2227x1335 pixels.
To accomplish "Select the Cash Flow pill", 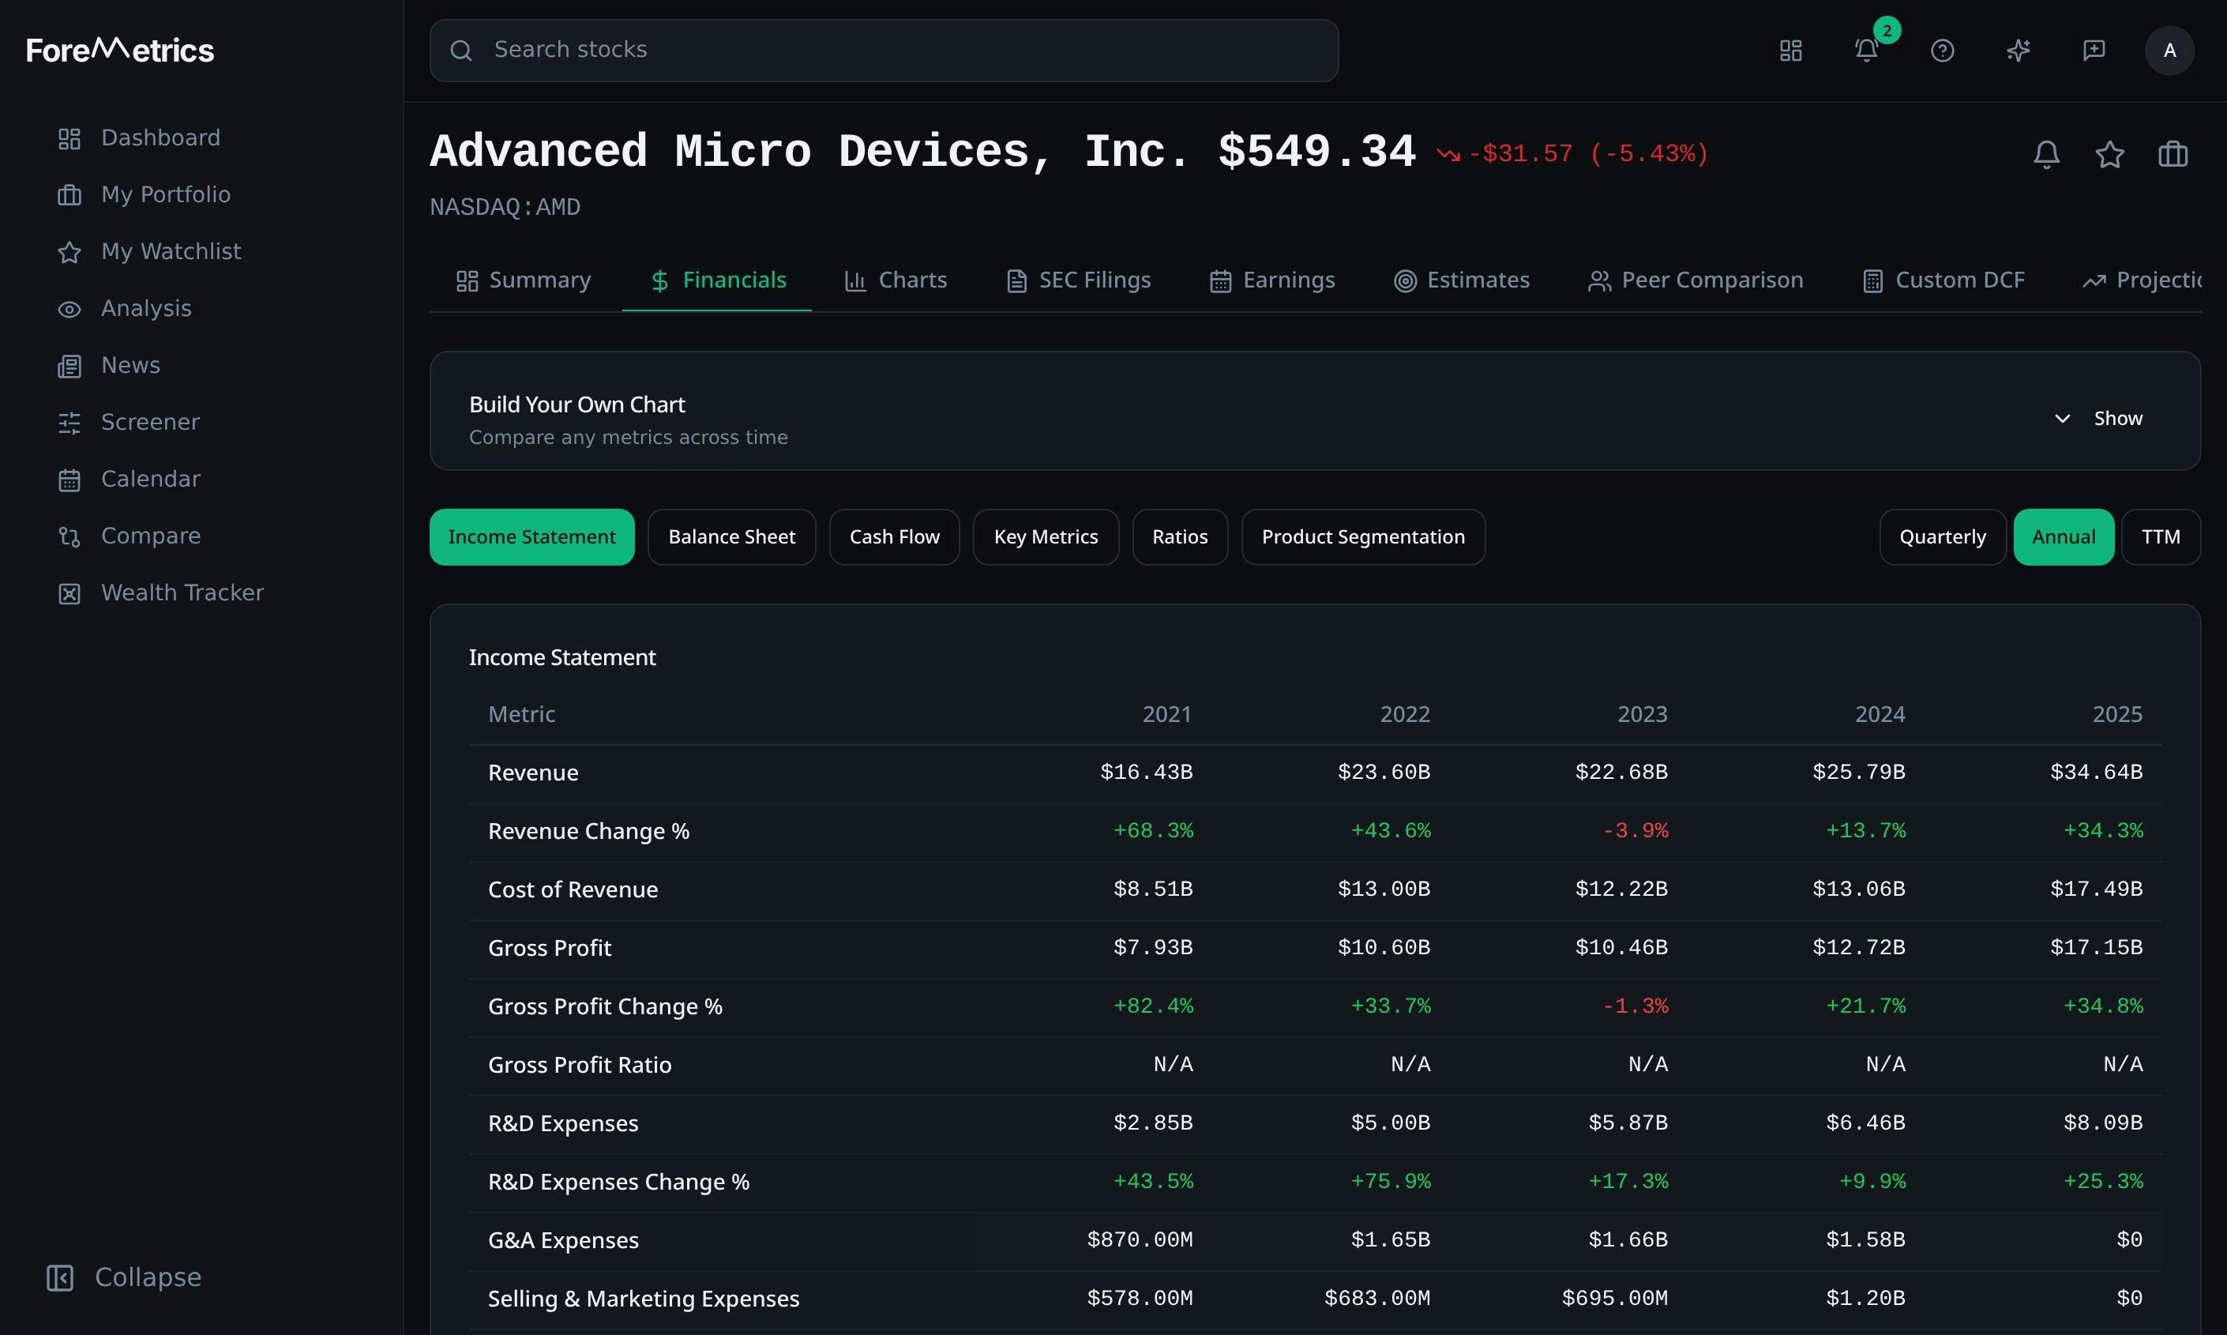I will click(894, 537).
